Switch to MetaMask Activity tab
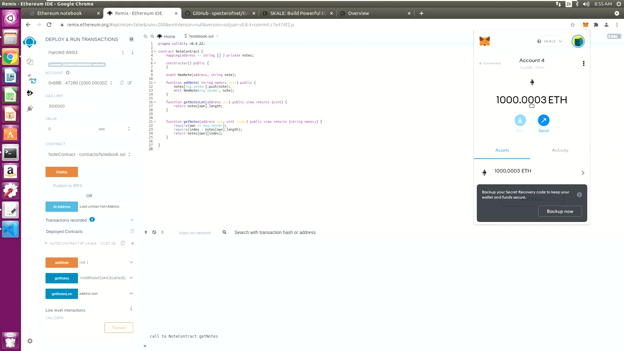This screenshot has width=624, height=351. tap(560, 150)
